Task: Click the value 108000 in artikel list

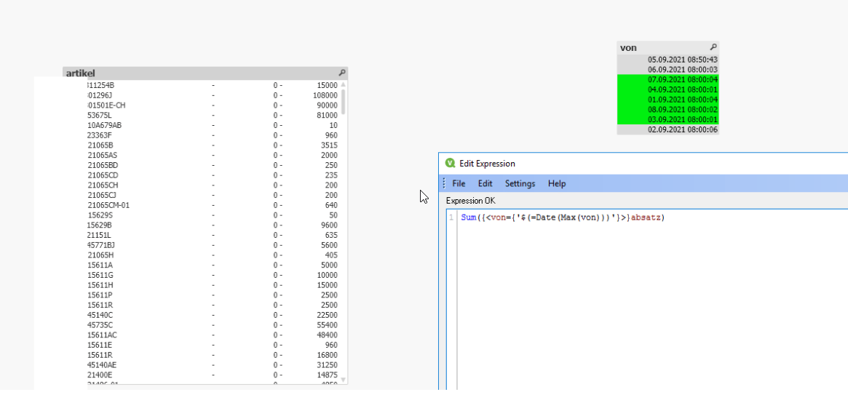Action: (x=325, y=96)
